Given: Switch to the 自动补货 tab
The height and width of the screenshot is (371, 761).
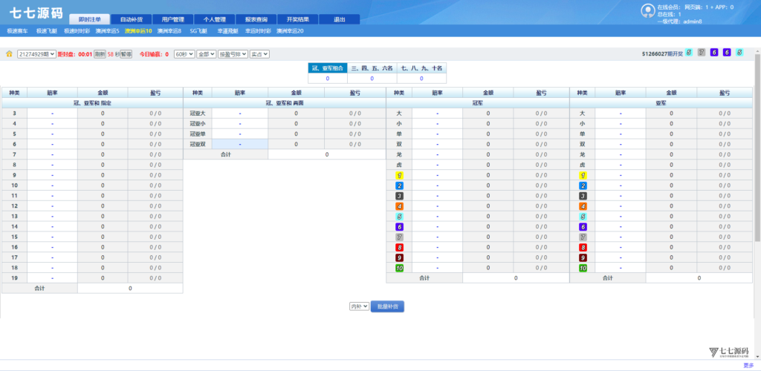Looking at the screenshot, I should tap(132, 19).
